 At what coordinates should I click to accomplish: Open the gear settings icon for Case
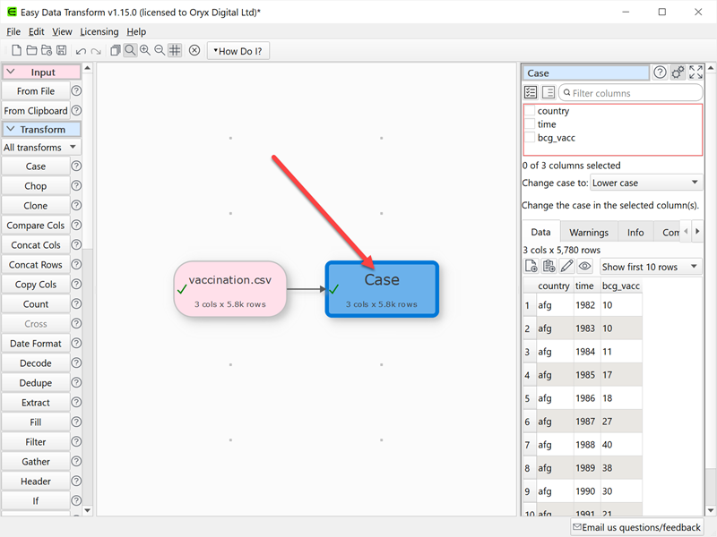(678, 73)
